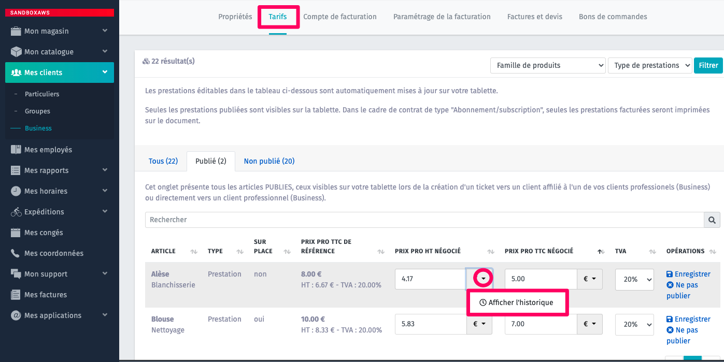
Task: Open the Alèse TVA 20% dropdown
Action: 634,279
